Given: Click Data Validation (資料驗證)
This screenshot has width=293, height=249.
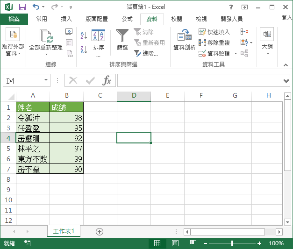Looking at the screenshot, I should coord(214,54).
